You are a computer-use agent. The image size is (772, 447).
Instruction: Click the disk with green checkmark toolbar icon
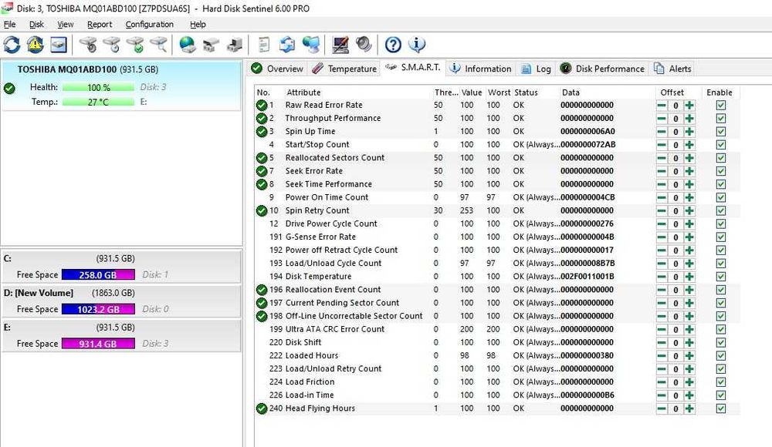click(x=135, y=44)
